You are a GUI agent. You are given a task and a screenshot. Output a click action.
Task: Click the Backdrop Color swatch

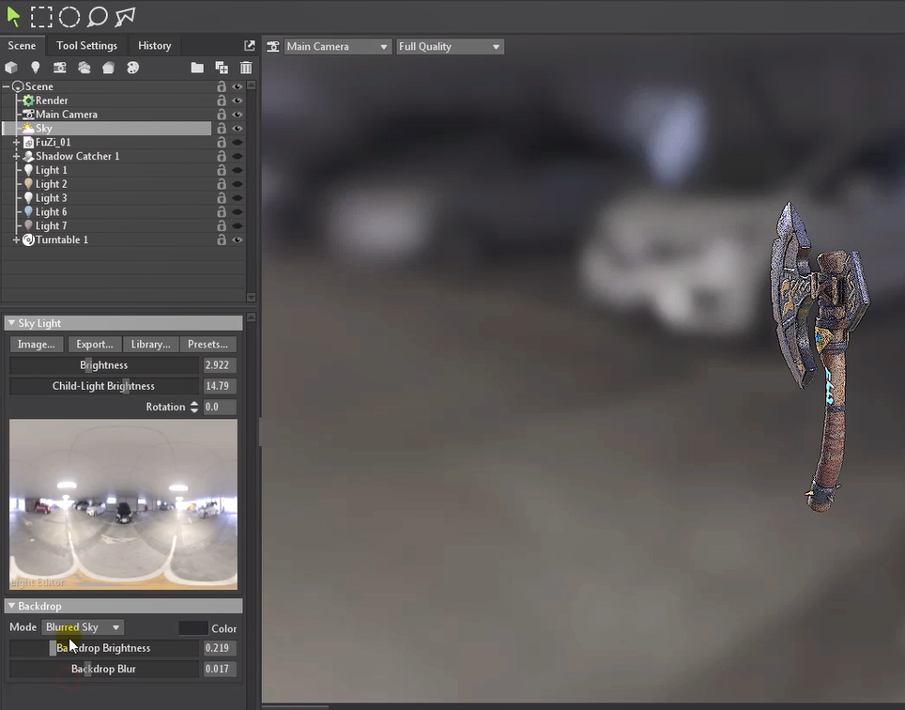click(x=193, y=627)
